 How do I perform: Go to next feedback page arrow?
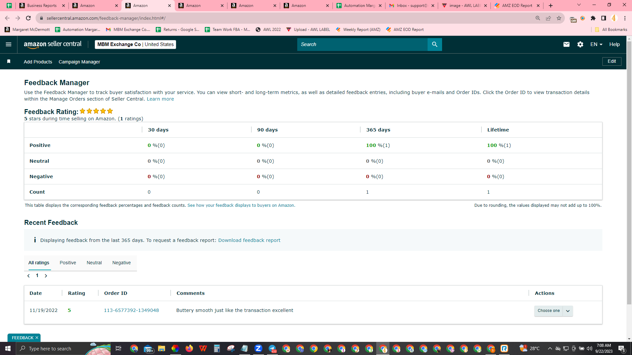(46, 276)
